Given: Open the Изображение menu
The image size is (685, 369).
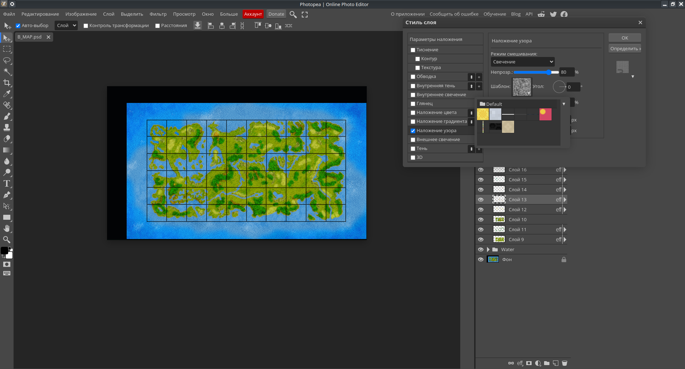Looking at the screenshot, I should pyautogui.click(x=81, y=14).
